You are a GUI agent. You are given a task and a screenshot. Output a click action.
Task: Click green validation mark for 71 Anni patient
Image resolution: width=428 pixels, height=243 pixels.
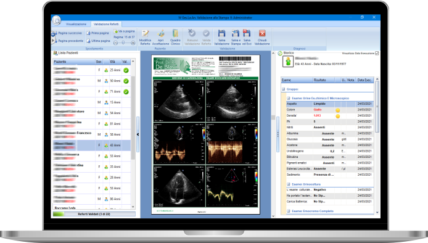pos(126,92)
